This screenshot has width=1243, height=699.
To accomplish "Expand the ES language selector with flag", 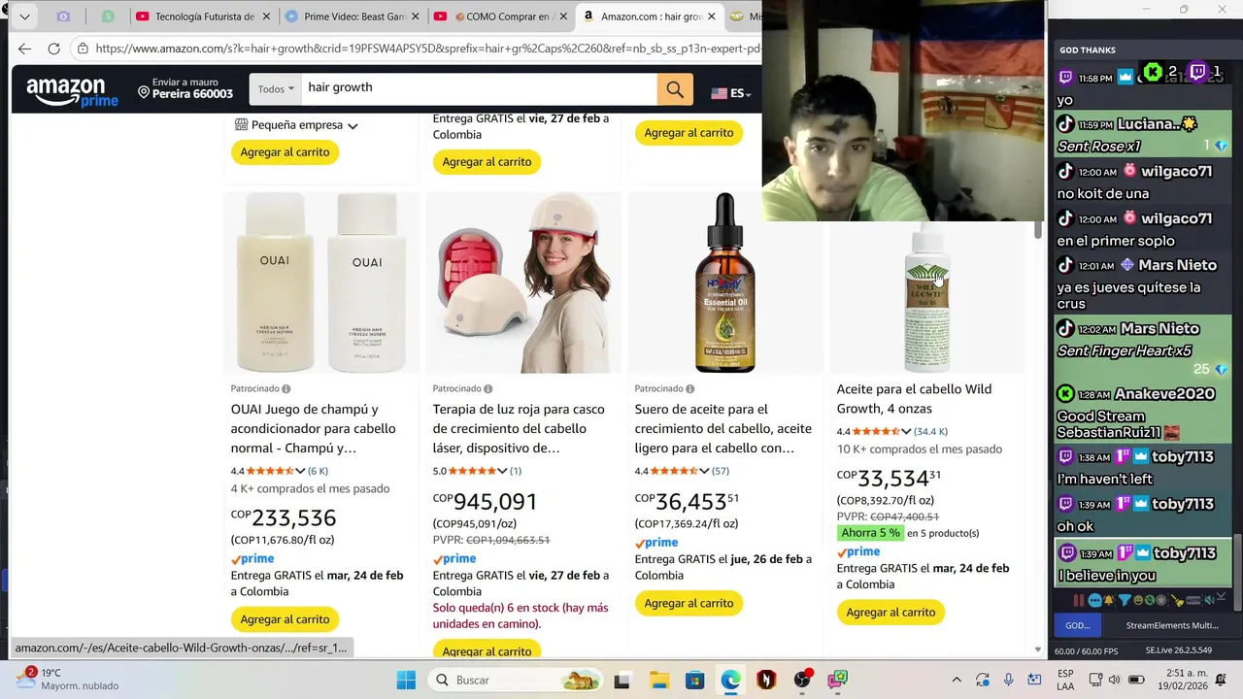I will point(731,93).
